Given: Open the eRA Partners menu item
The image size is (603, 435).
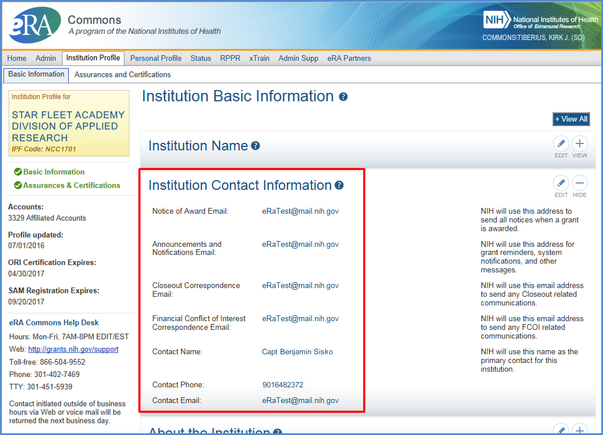Looking at the screenshot, I should (x=349, y=58).
